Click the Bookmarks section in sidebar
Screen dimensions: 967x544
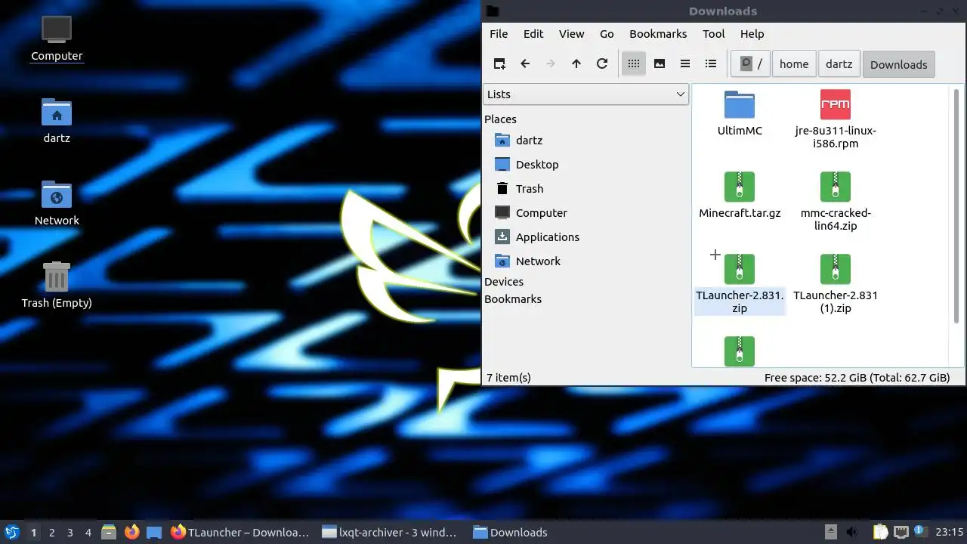[x=513, y=299]
